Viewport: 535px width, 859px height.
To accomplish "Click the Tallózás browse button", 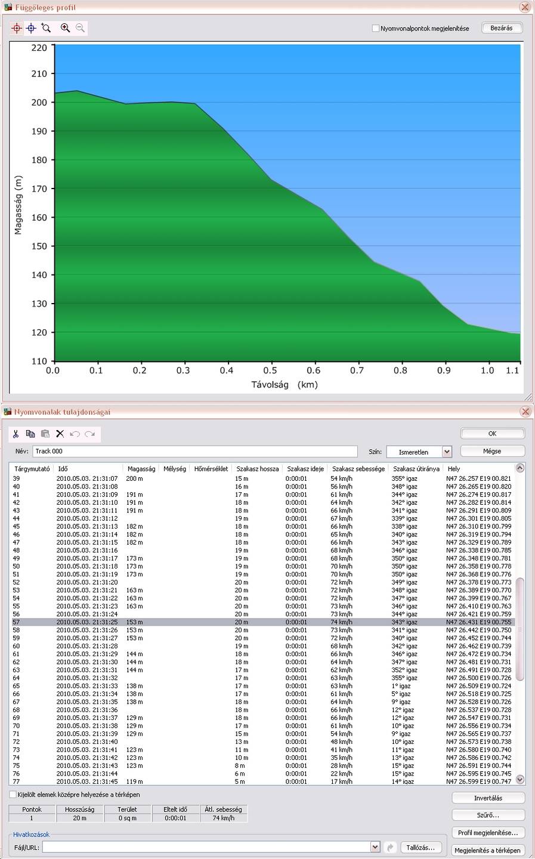I will point(420,847).
